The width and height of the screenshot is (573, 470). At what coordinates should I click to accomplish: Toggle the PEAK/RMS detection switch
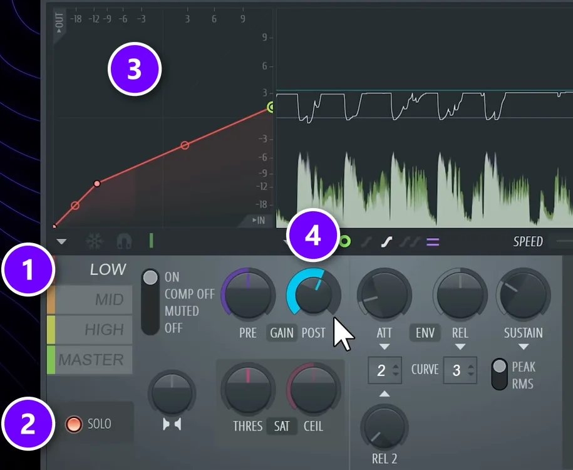[499, 375]
